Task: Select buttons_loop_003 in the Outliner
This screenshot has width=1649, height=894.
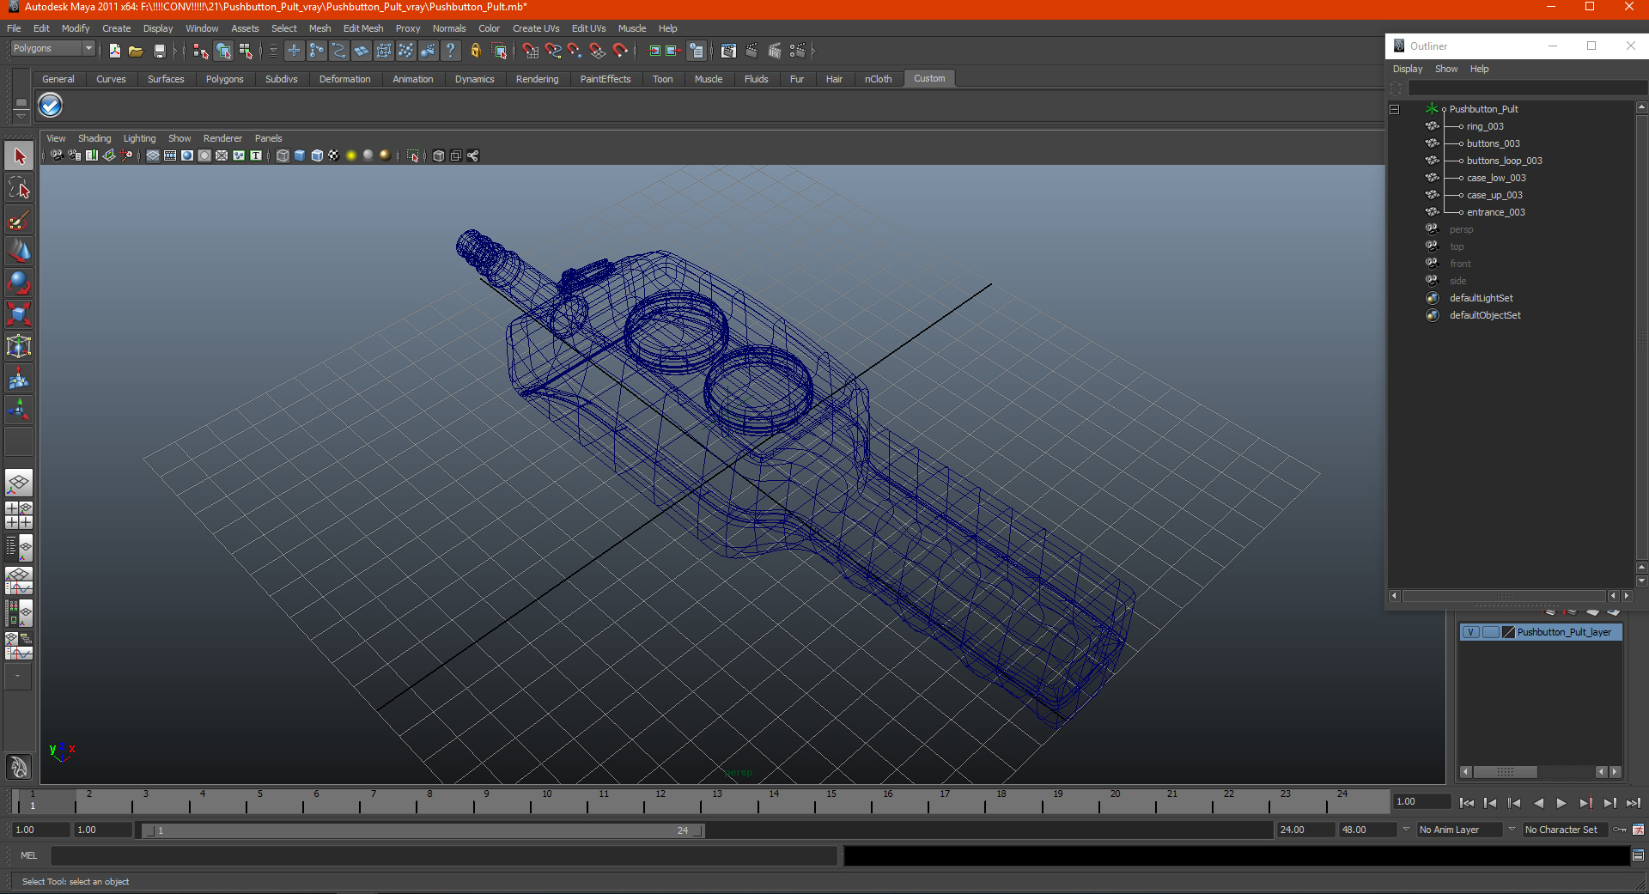Action: pos(1504,161)
